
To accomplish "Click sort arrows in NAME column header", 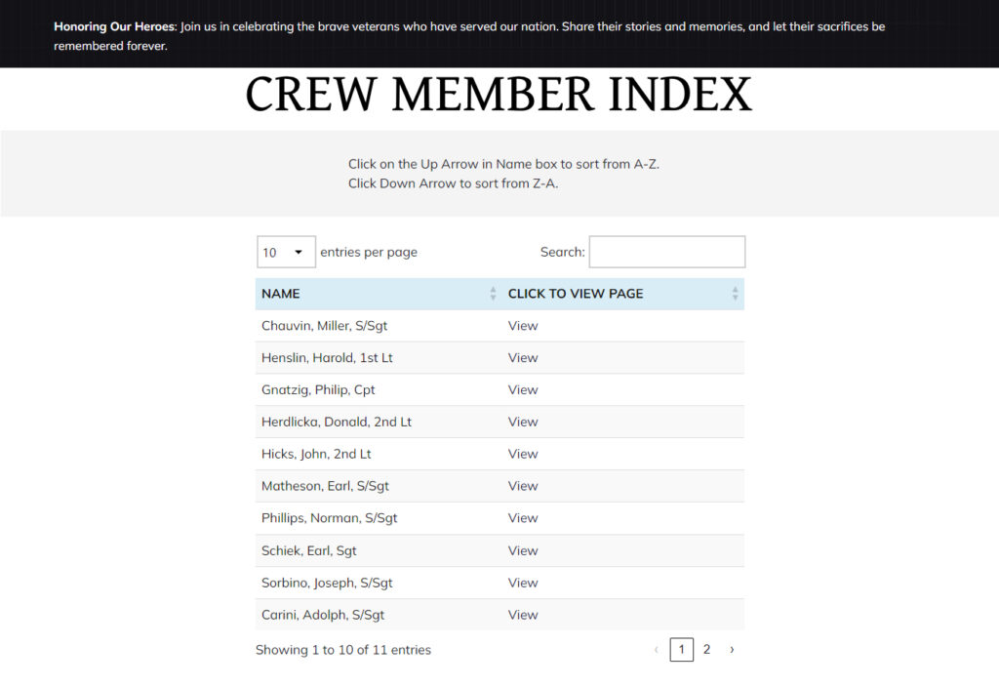I will (x=493, y=294).
